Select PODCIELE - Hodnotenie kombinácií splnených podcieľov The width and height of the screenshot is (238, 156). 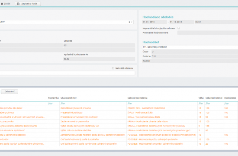click(162, 144)
